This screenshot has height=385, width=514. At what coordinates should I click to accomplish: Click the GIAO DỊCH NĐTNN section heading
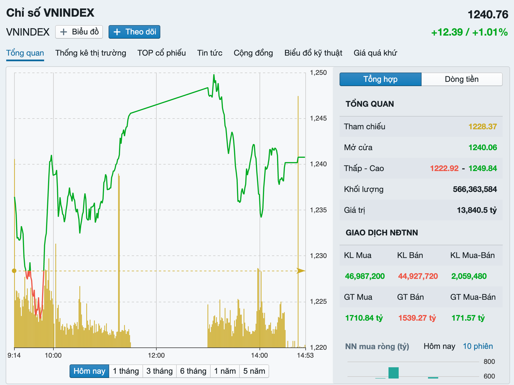point(382,233)
